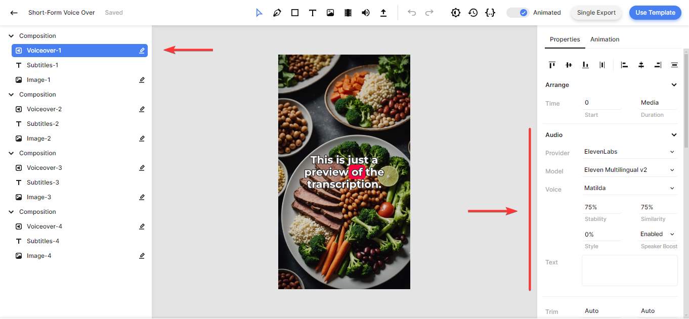Switch to the Animation tab
The width and height of the screenshot is (689, 319).
point(605,39)
